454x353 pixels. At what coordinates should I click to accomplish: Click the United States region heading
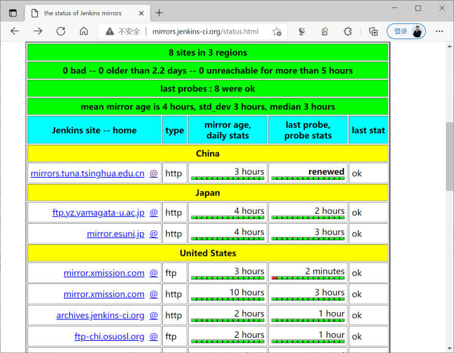(x=208, y=253)
